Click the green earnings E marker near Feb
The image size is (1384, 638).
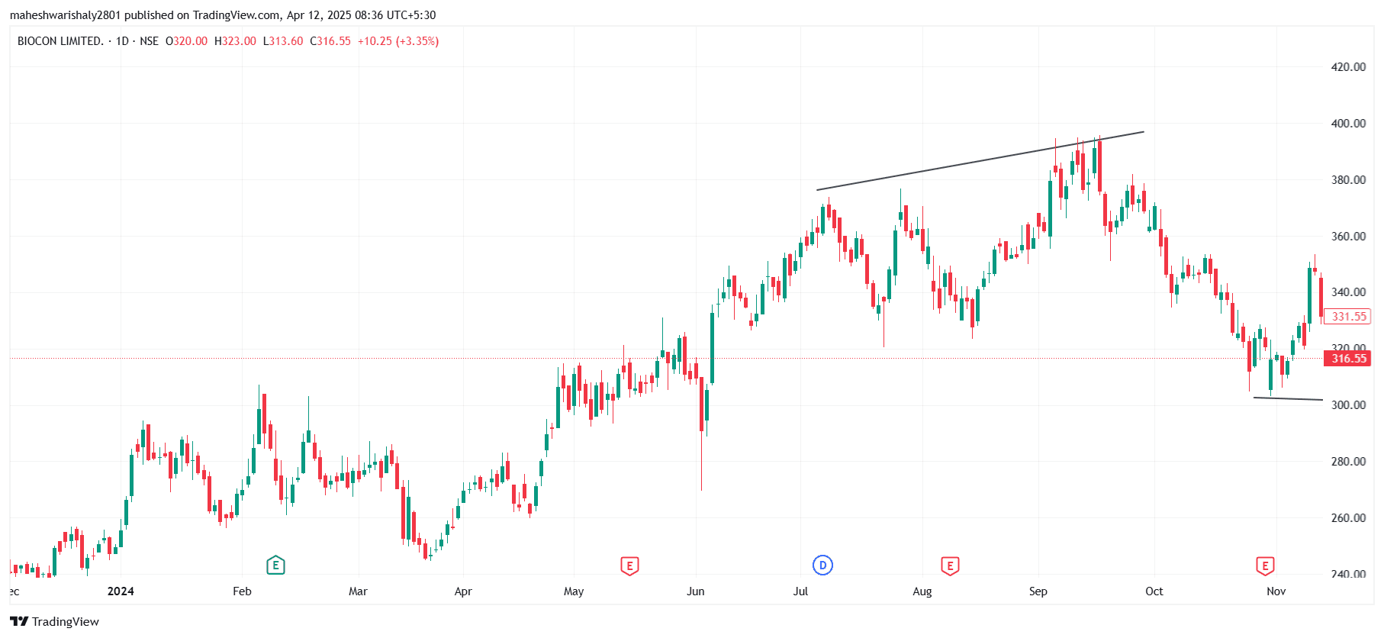coord(275,565)
